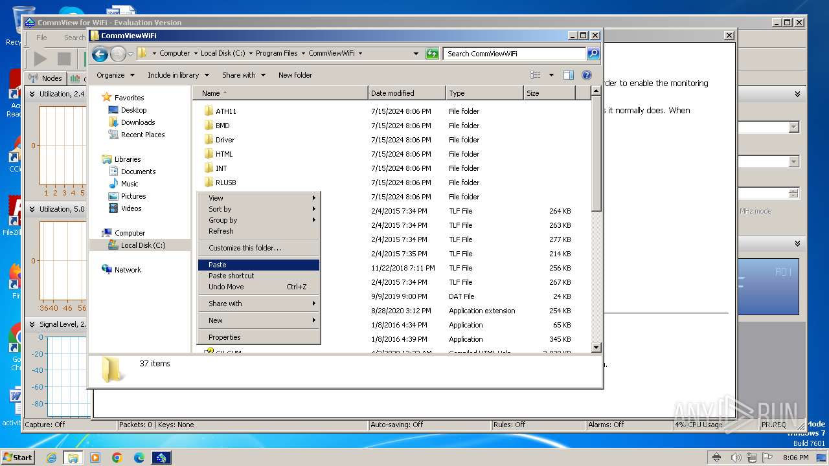Screen dimensions: 829x466
Task: Click the scrollbar down arrow in the file list
Action: [x=596, y=348]
